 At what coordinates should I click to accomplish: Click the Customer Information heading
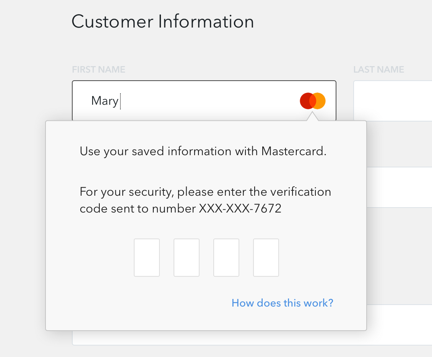(162, 21)
